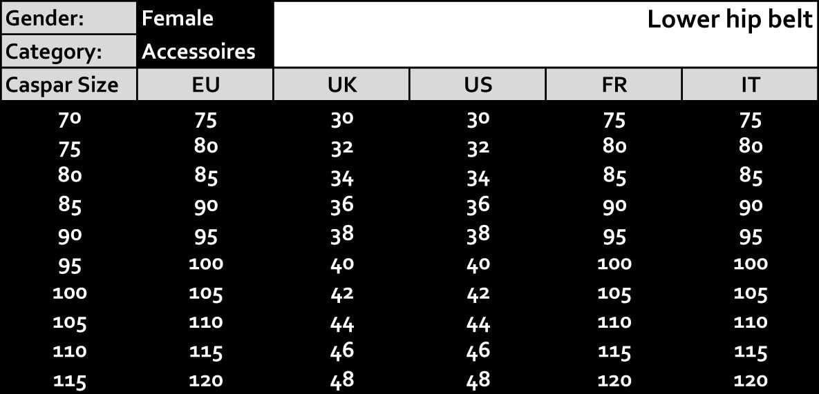Select the FR column header
Image resolution: width=819 pixels, height=394 pixels.
(x=614, y=85)
